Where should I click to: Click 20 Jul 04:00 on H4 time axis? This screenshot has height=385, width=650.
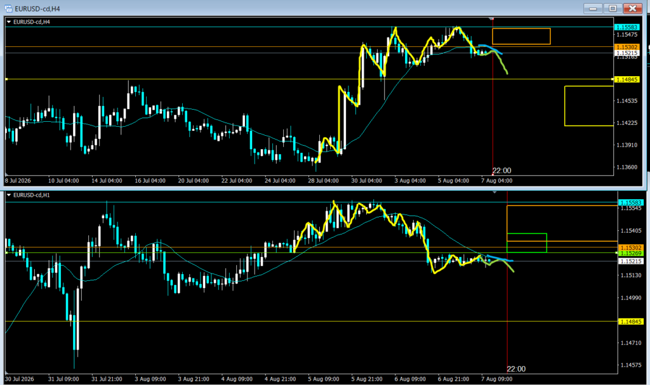pyautogui.click(x=193, y=181)
